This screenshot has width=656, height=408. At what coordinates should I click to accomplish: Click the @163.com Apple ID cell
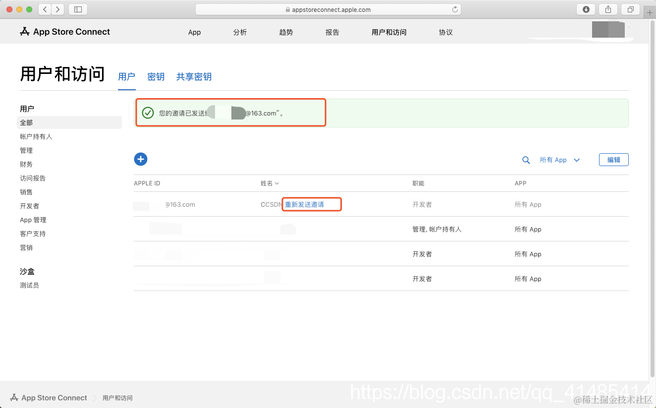point(180,205)
